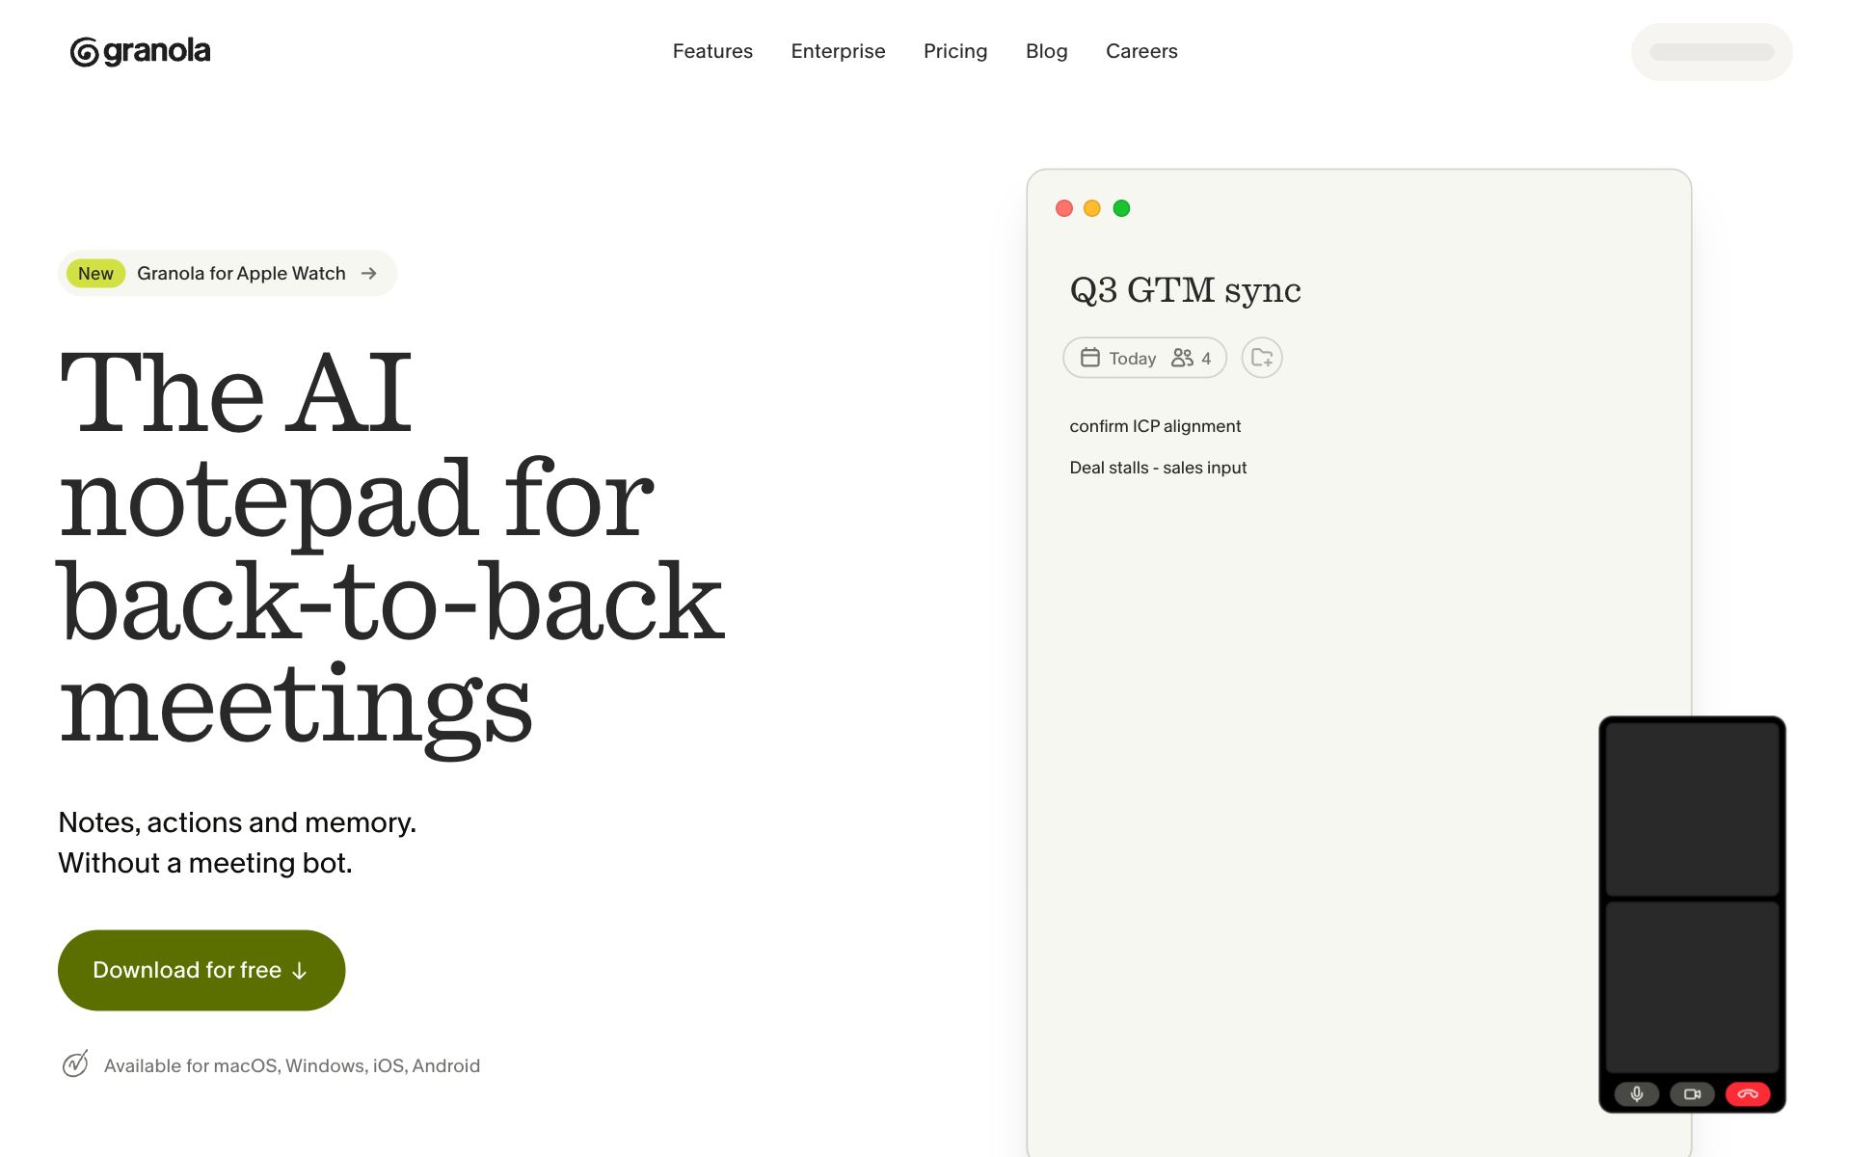This screenshot has height=1157, width=1851.
Task: Click the placeholder button at top right
Action: [1711, 52]
